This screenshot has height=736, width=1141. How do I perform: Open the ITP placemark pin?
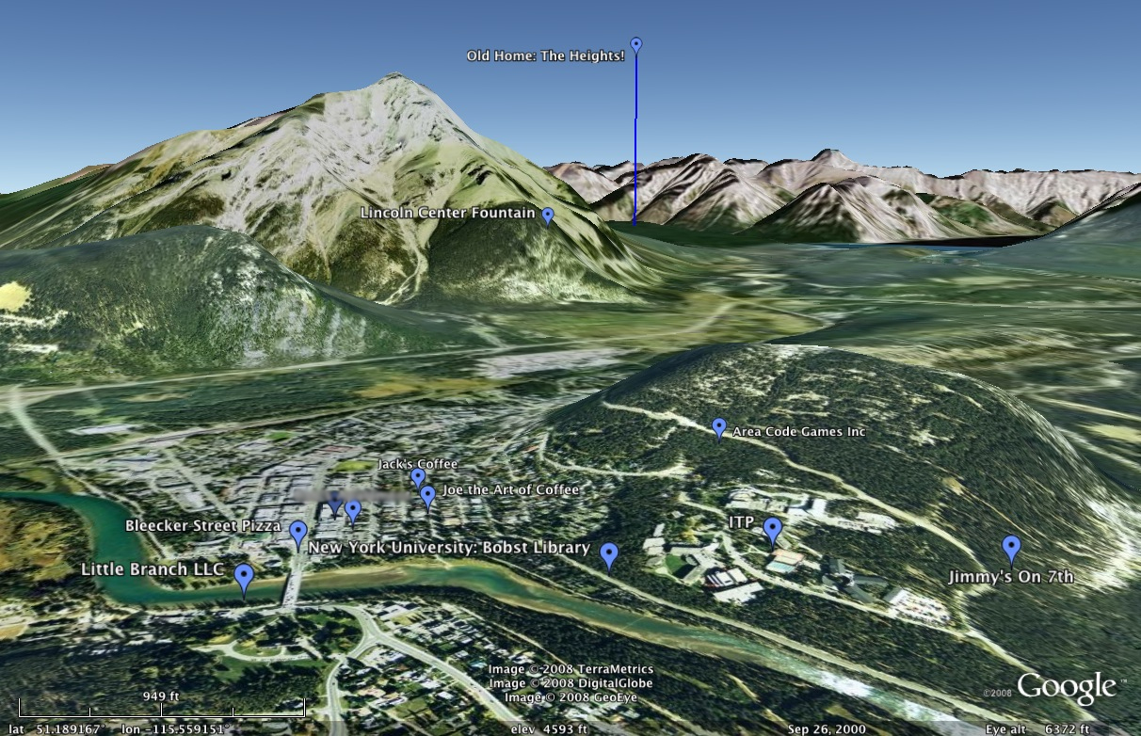coord(773,532)
